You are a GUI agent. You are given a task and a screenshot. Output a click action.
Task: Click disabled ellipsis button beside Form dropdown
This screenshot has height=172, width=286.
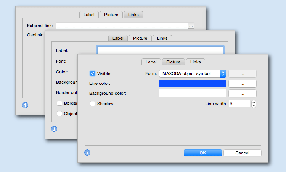pos(243,74)
